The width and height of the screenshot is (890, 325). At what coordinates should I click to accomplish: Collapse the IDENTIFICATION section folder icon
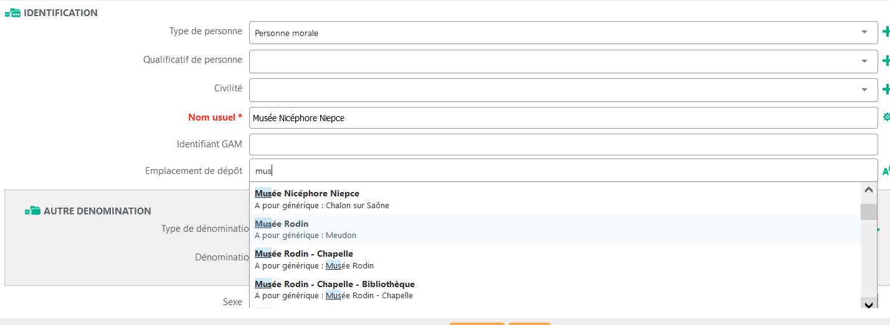12,12
